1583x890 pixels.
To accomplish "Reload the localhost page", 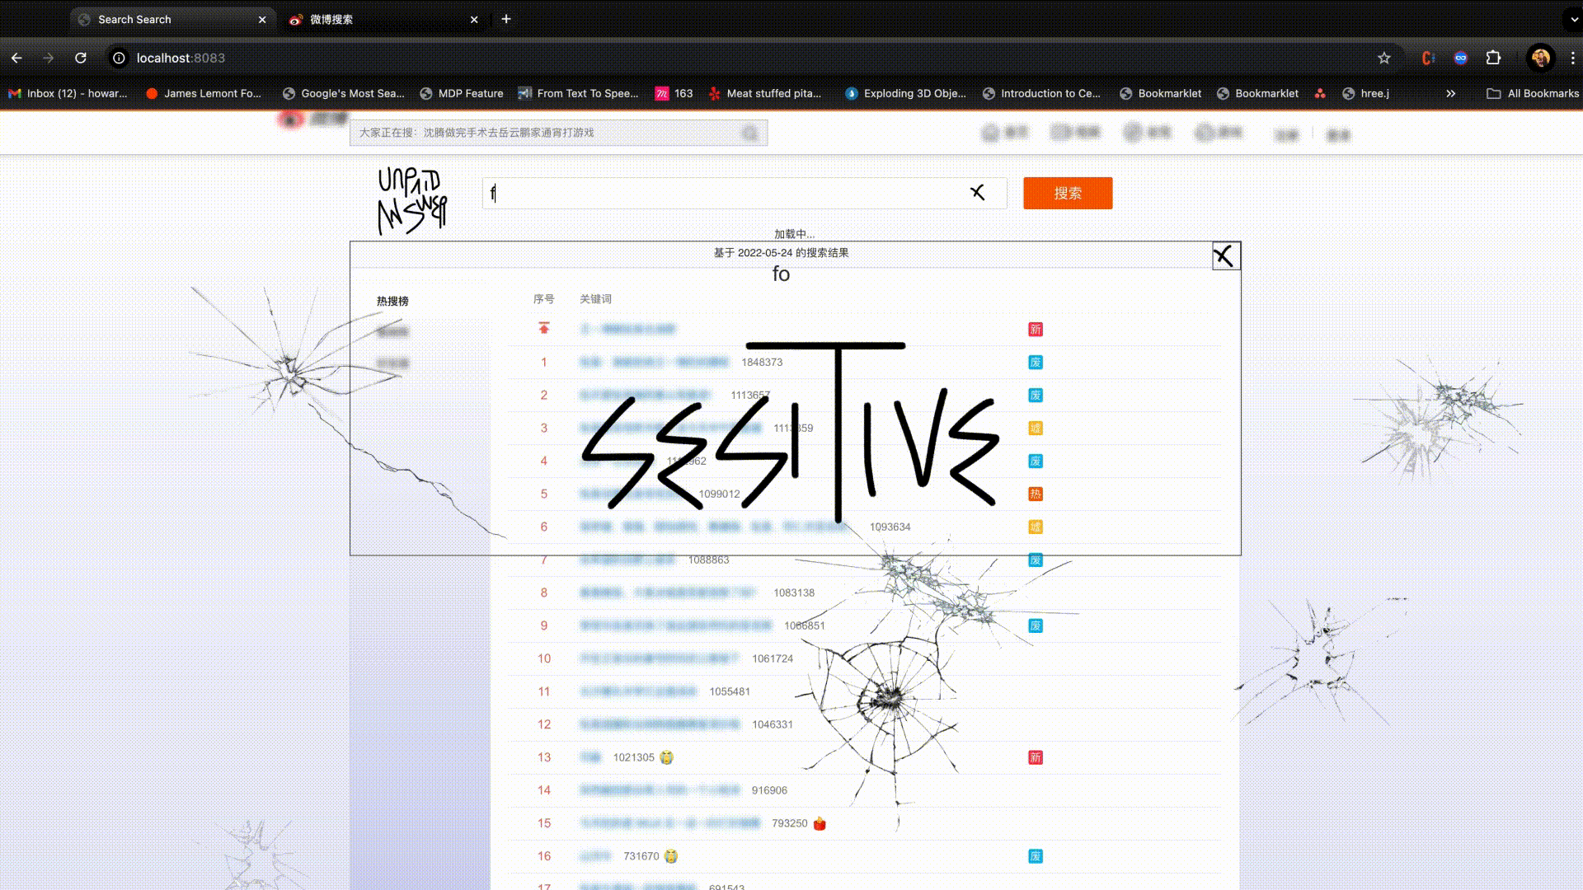I will coord(81,58).
